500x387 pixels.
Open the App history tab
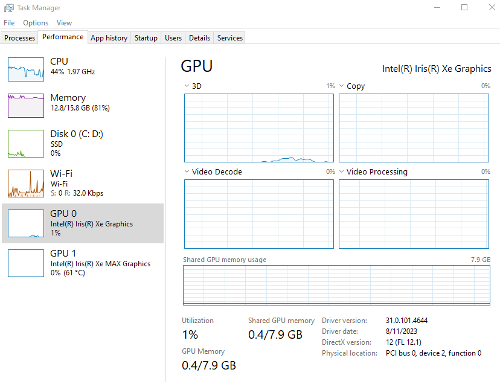[109, 37]
